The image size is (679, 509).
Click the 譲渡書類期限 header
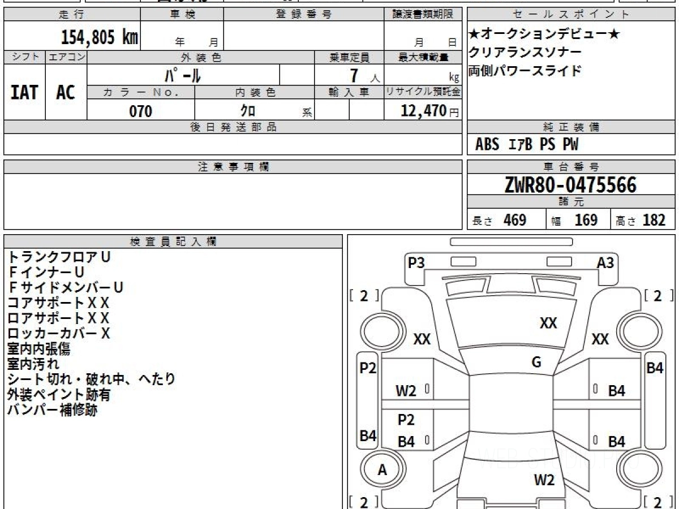pos(423,15)
